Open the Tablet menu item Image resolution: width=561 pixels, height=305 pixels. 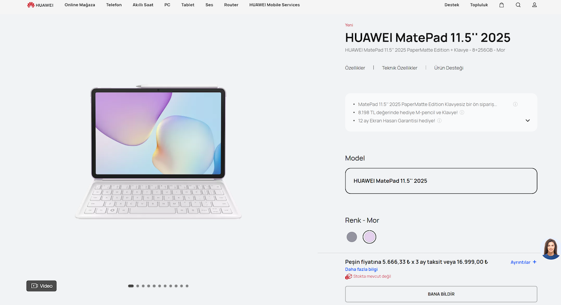[188, 5]
